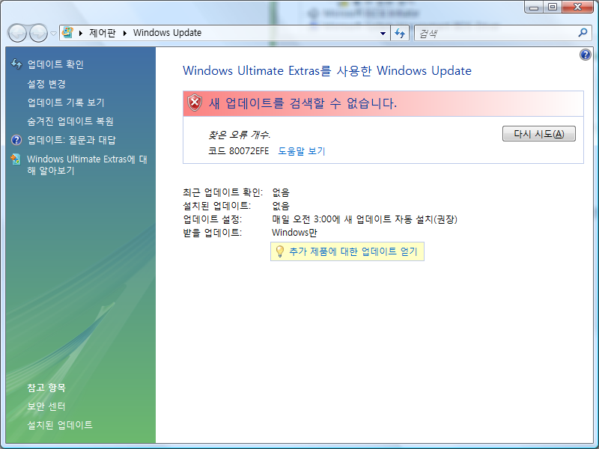This screenshot has height=449, width=599.
Task: Open 설정 변경 in the sidebar
Action: (46, 84)
